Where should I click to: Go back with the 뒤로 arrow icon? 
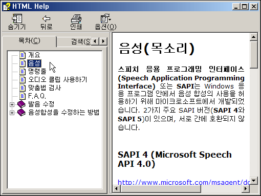[46, 19]
